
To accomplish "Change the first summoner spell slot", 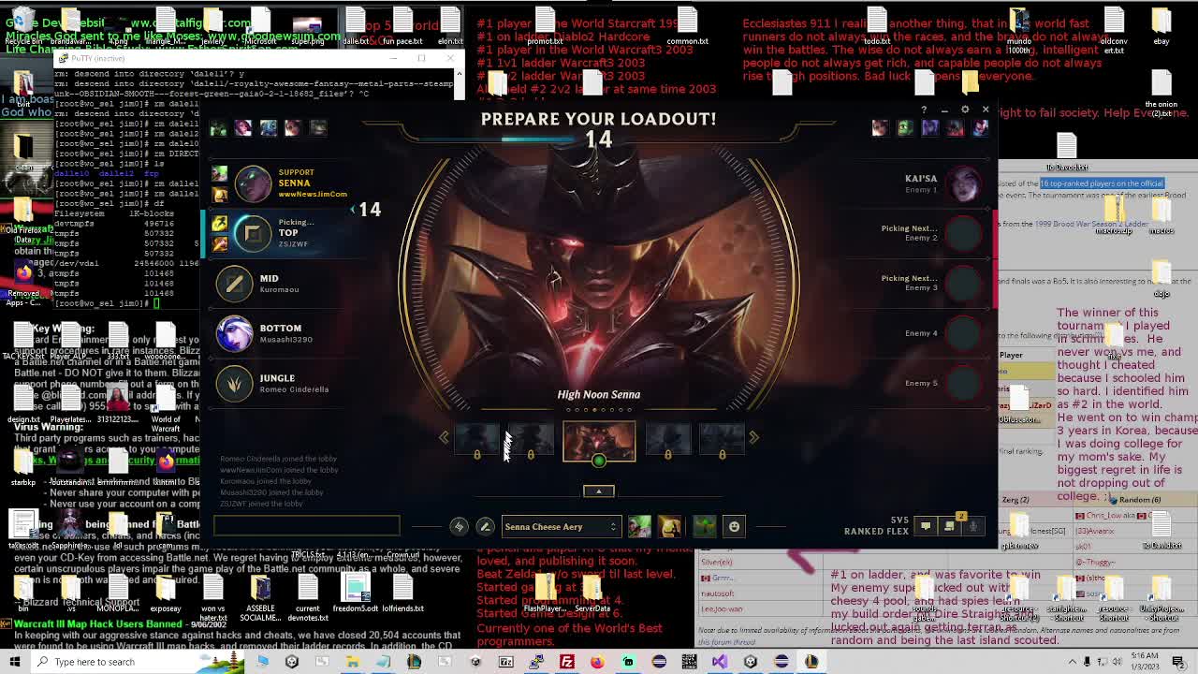I will tap(639, 527).
